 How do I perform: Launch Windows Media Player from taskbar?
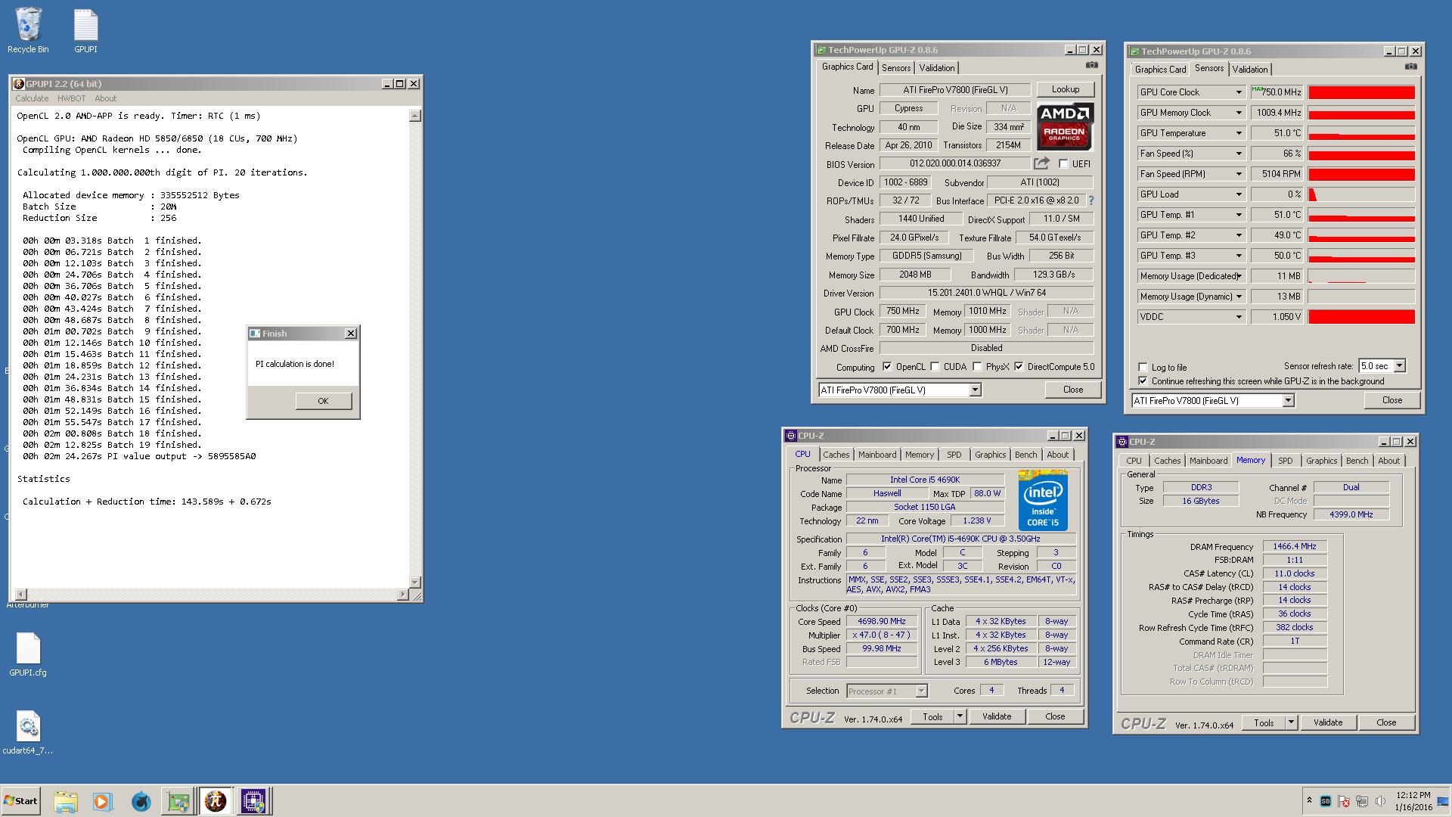click(x=102, y=801)
